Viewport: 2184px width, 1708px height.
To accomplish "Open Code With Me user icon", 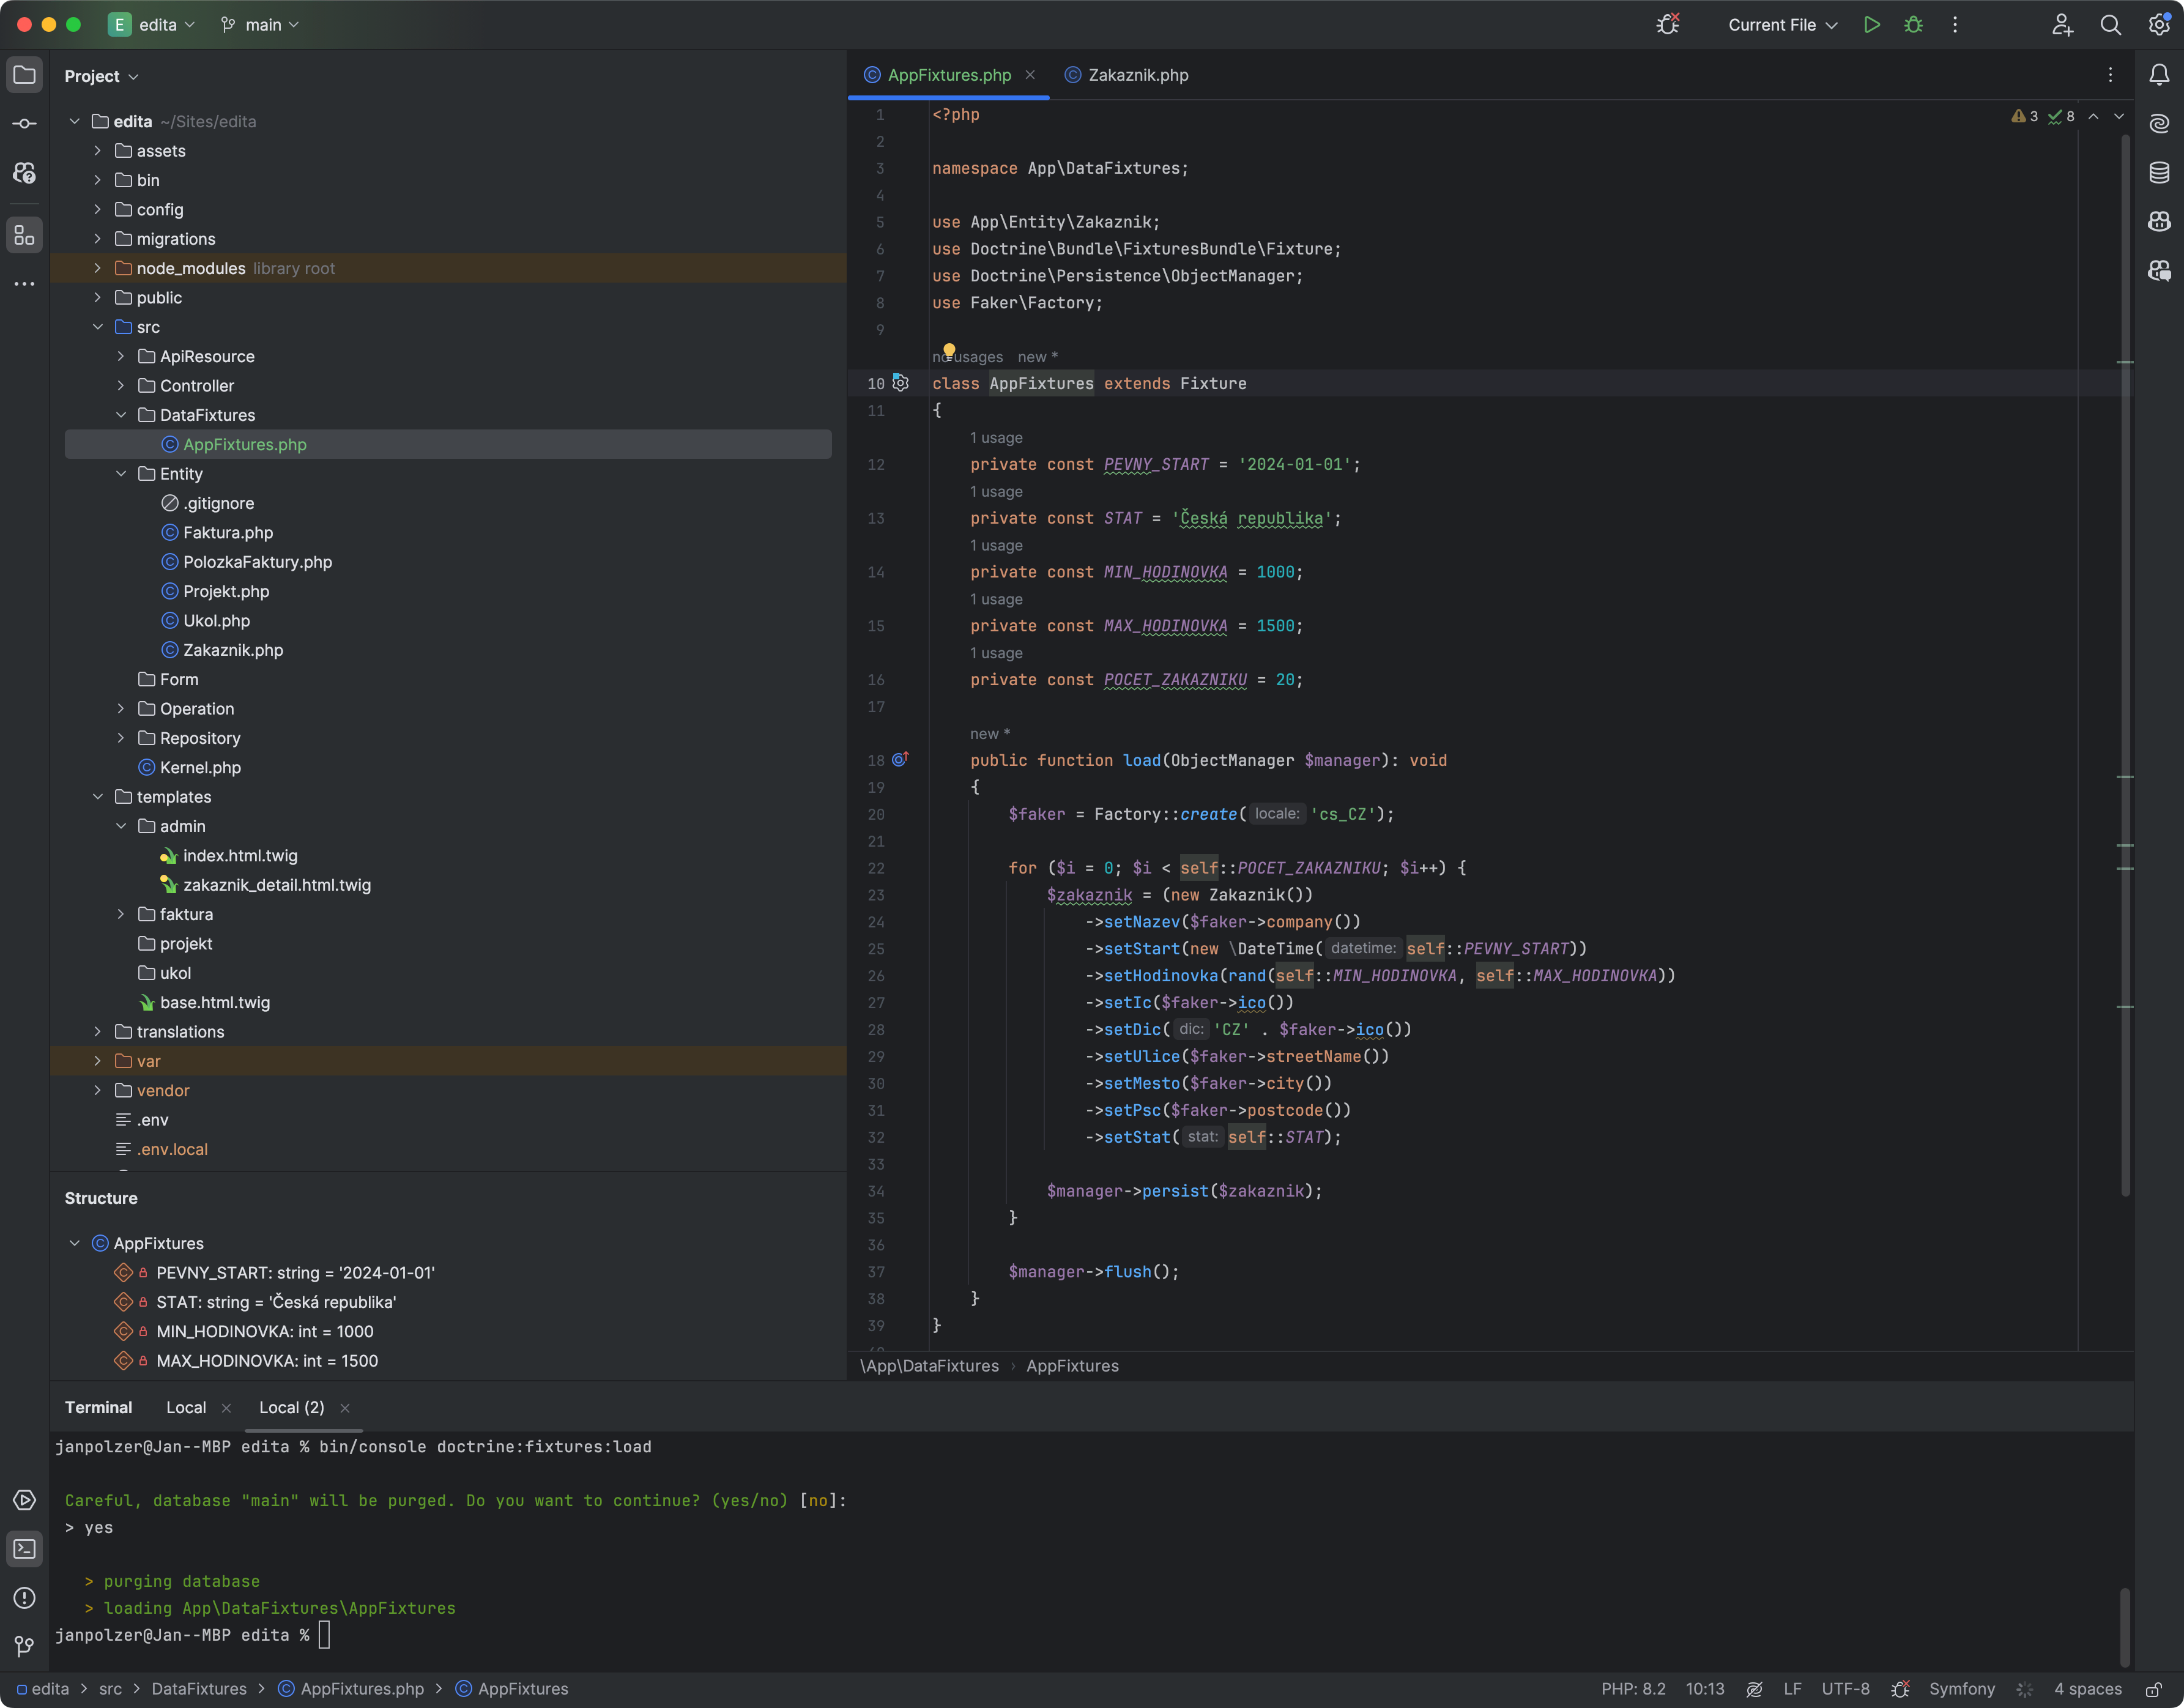I will pos(2062,24).
